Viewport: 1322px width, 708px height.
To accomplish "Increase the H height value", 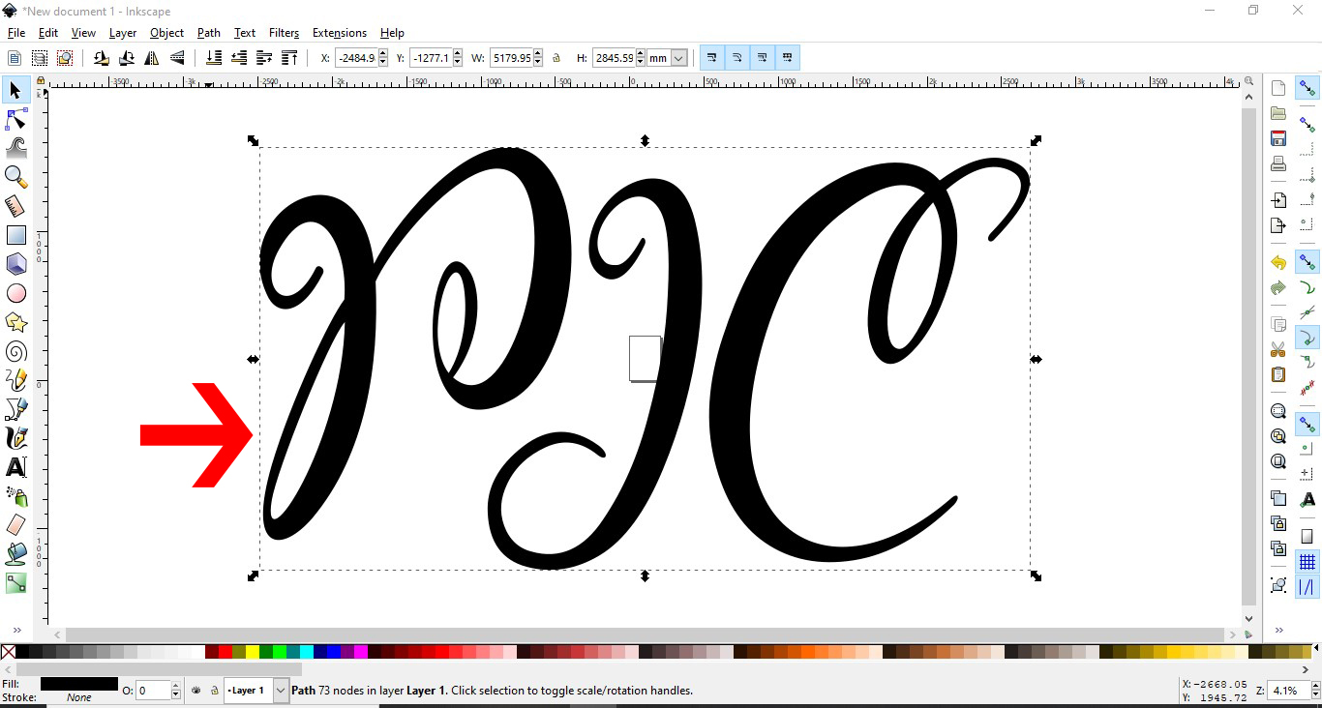I will 641,54.
